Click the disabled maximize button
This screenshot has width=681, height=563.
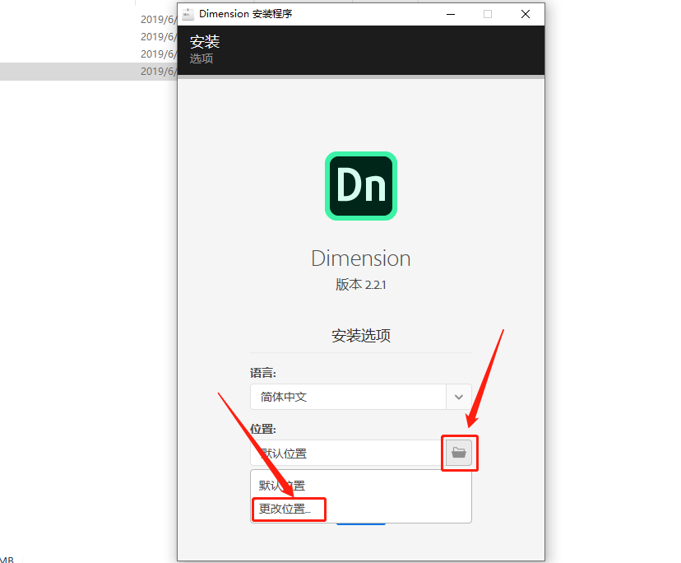click(x=488, y=14)
